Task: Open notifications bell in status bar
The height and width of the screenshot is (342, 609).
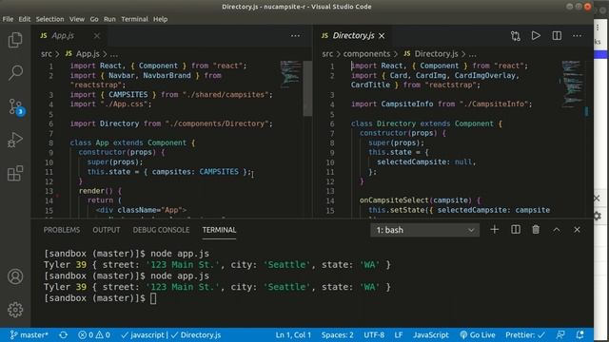Action: point(580,335)
